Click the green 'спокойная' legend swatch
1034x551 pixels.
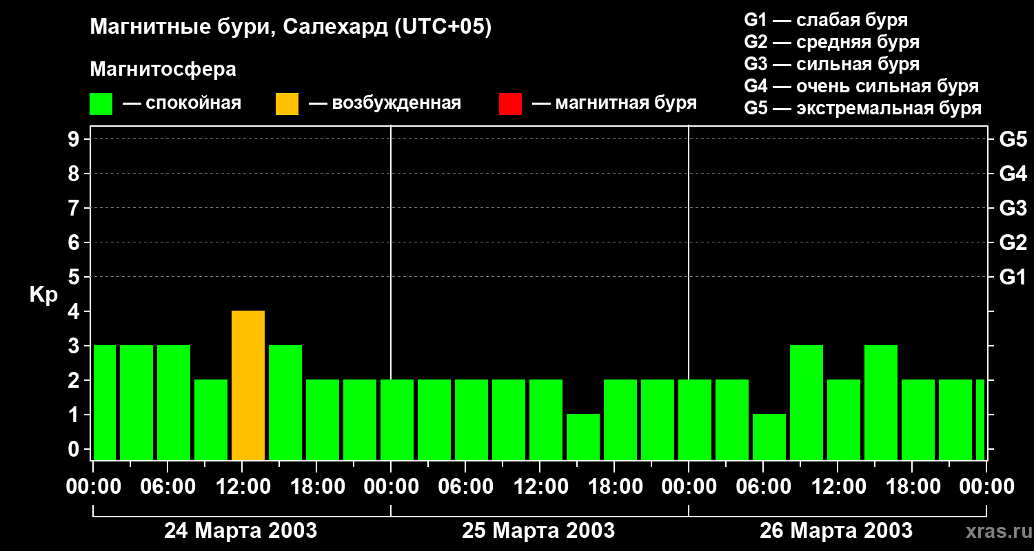pos(101,104)
